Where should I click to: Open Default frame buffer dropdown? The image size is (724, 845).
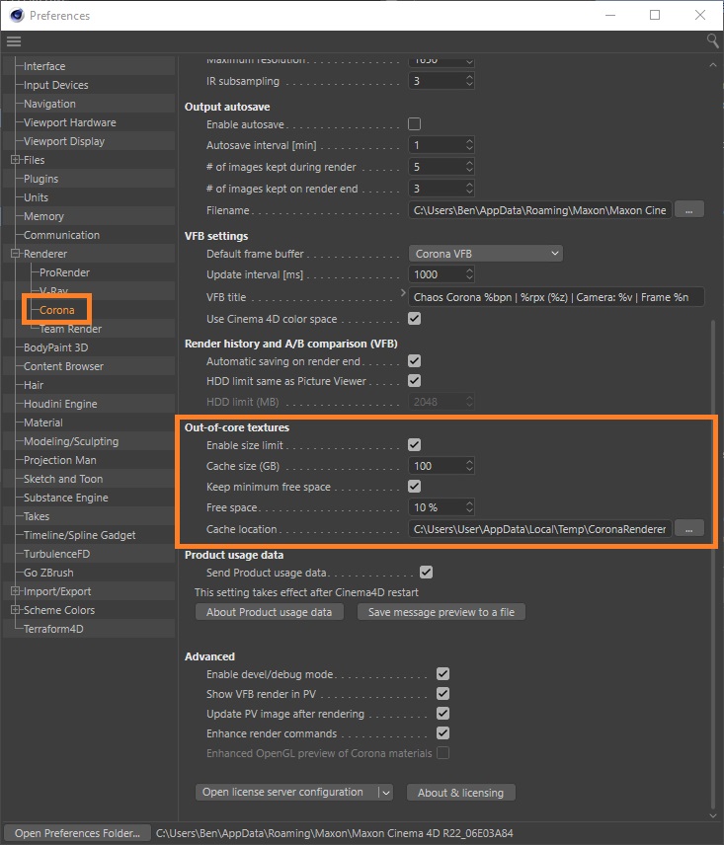coord(485,254)
